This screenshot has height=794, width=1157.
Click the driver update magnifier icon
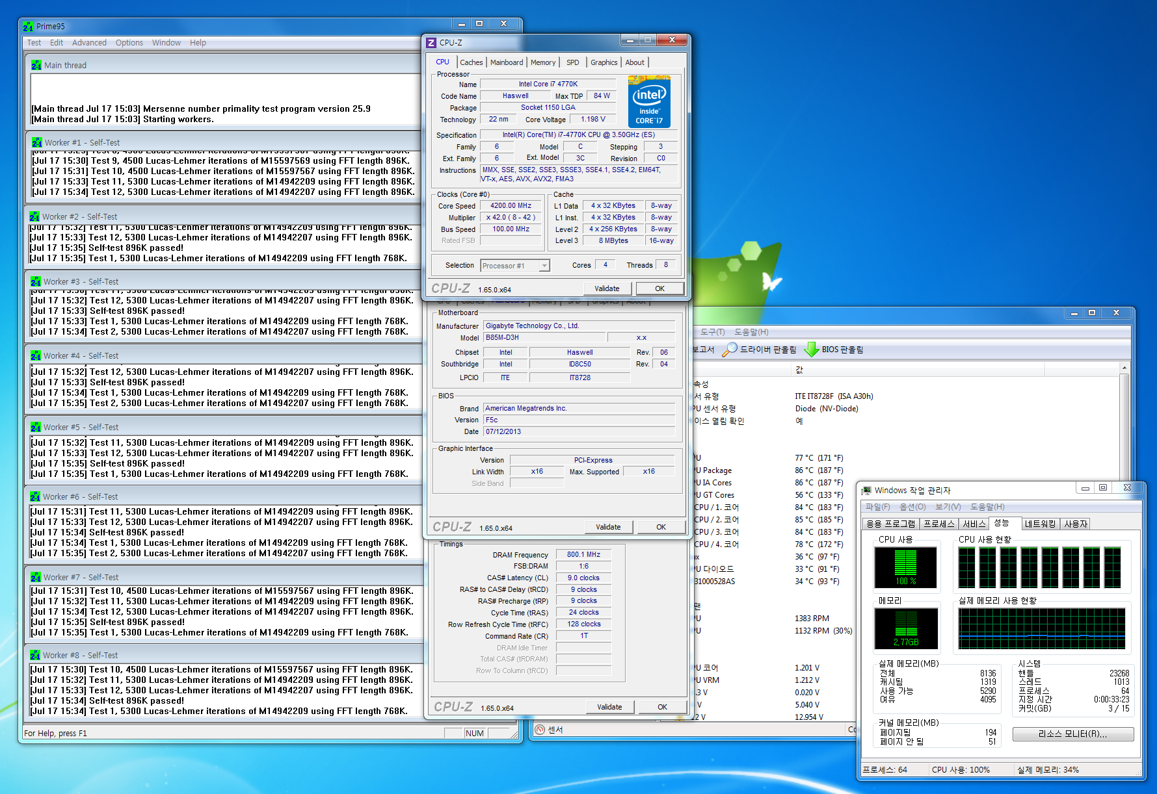pos(730,350)
